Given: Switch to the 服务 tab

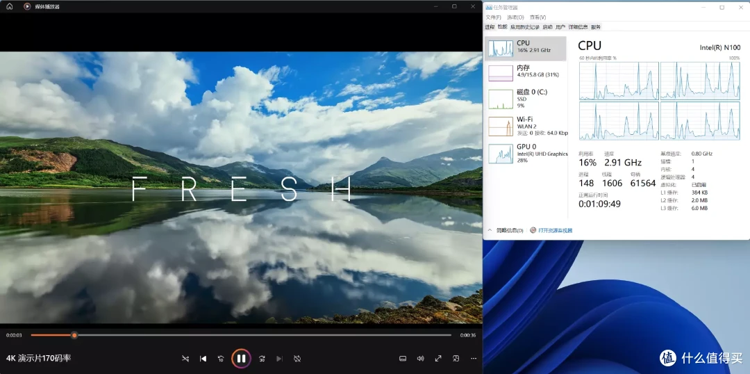Looking at the screenshot, I should pyautogui.click(x=596, y=27).
